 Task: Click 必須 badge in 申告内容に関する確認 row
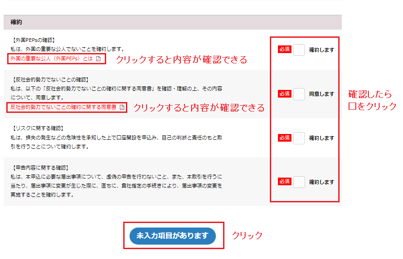(285, 182)
